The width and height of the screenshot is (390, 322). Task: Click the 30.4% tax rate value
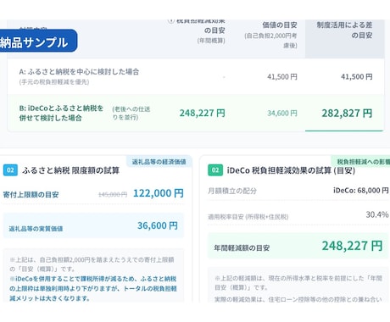click(377, 214)
